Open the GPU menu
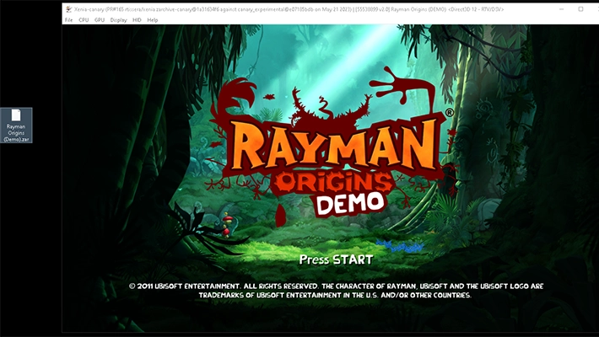599x337 pixels. (x=100, y=20)
